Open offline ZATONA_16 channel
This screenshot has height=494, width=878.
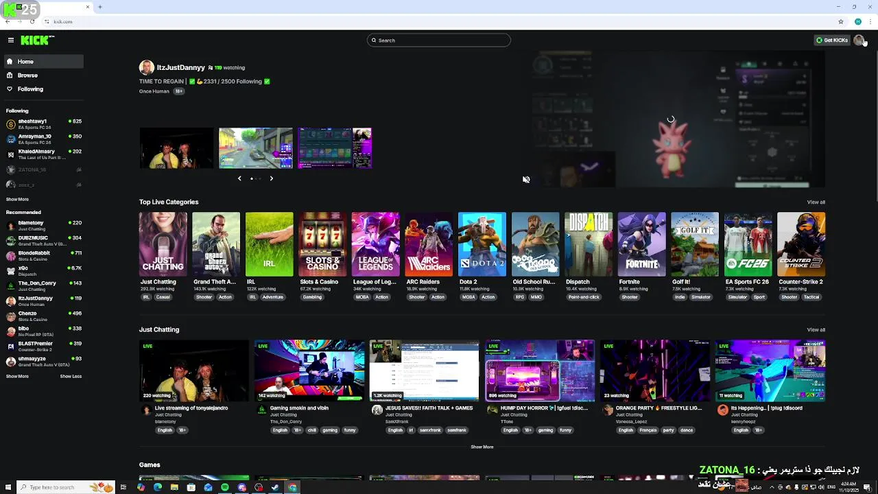tap(43, 169)
